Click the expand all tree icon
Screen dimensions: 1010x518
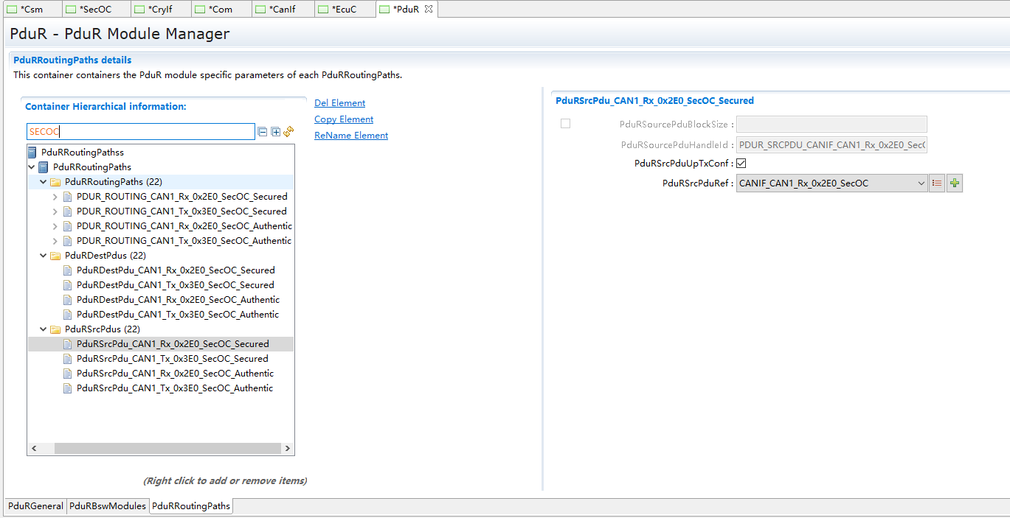pyautogui.click(x=275, y=132)
